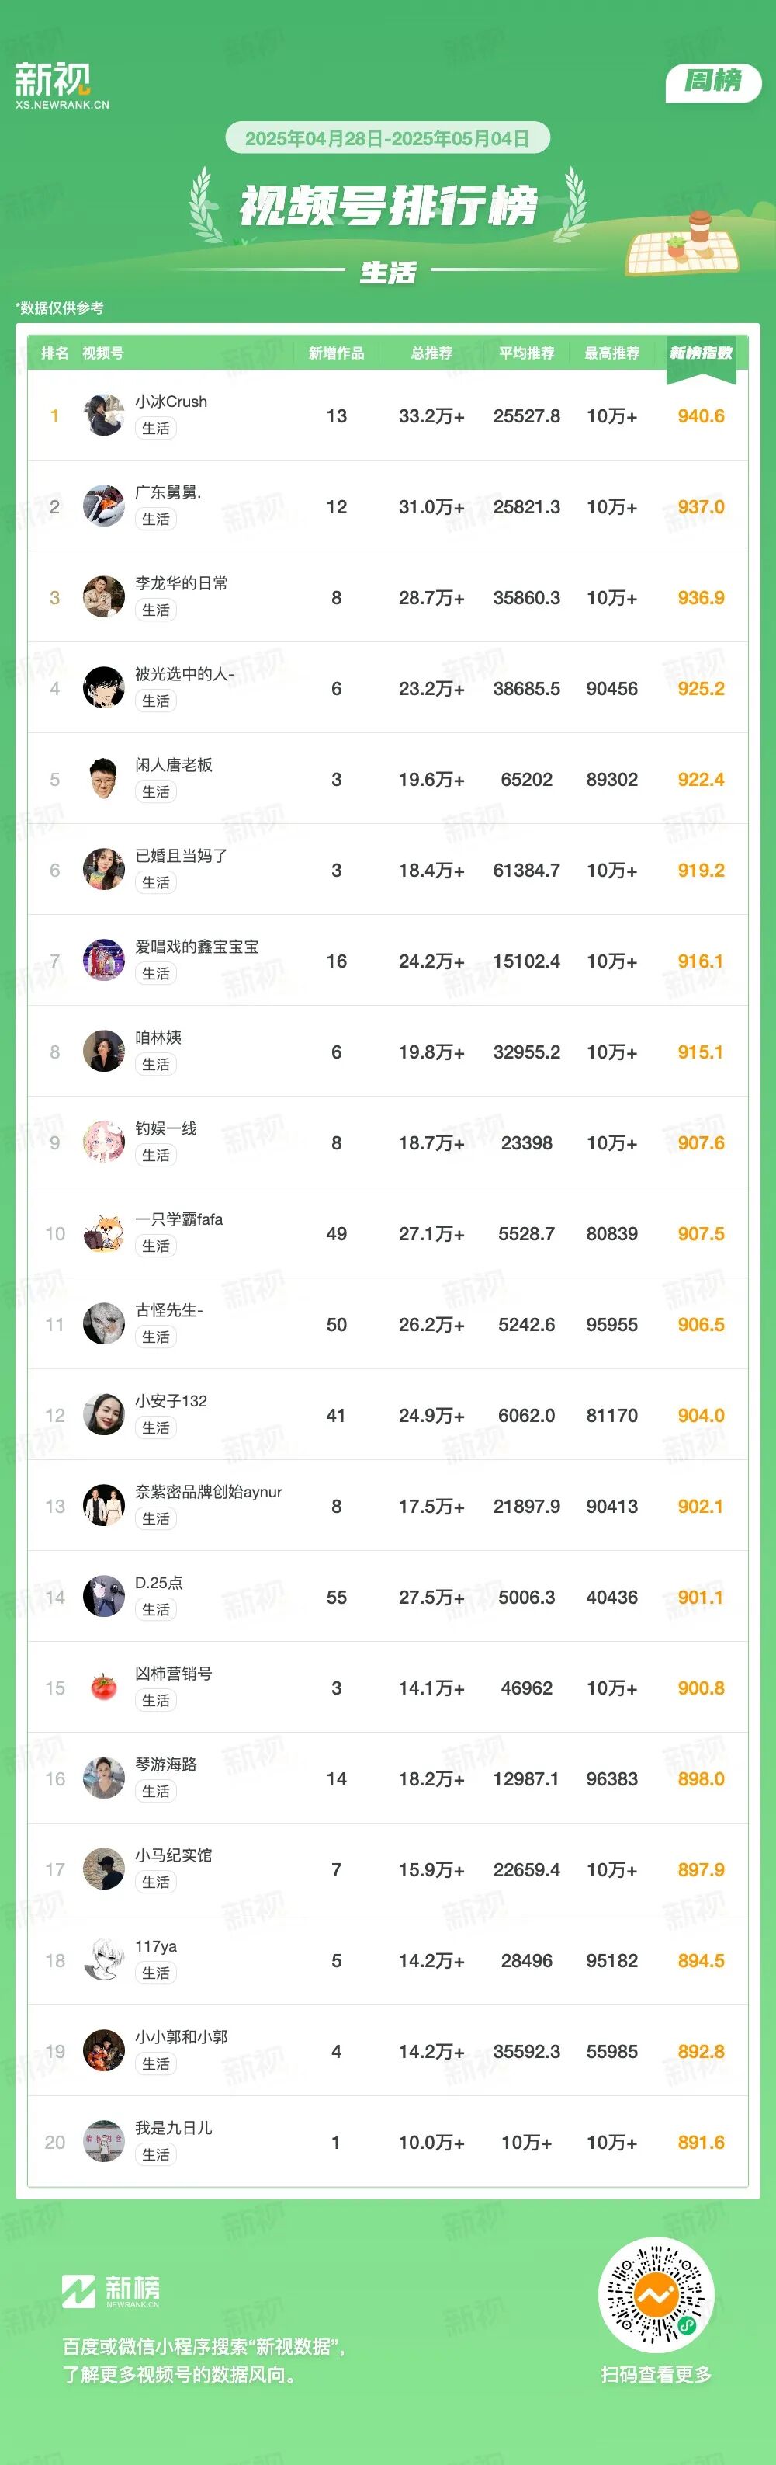This screenshot has height=2465, width=776.
Task: Select the 总推荐 column header
Action: click(431, 353)
